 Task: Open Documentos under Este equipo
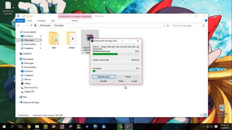30,67
